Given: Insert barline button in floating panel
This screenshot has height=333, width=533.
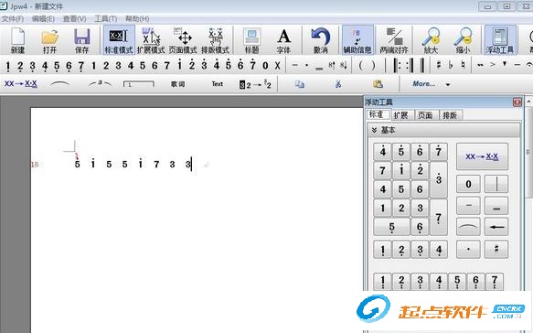Looking at the screenshot, I should click(x=496, y=184).
